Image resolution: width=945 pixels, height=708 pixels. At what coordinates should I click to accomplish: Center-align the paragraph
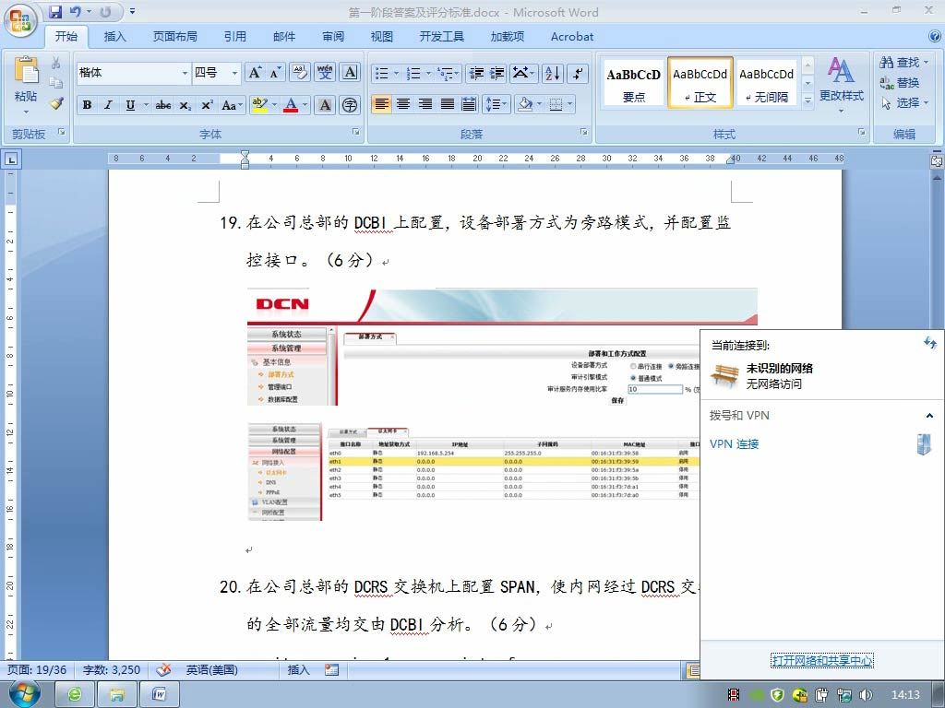point(402,104)
